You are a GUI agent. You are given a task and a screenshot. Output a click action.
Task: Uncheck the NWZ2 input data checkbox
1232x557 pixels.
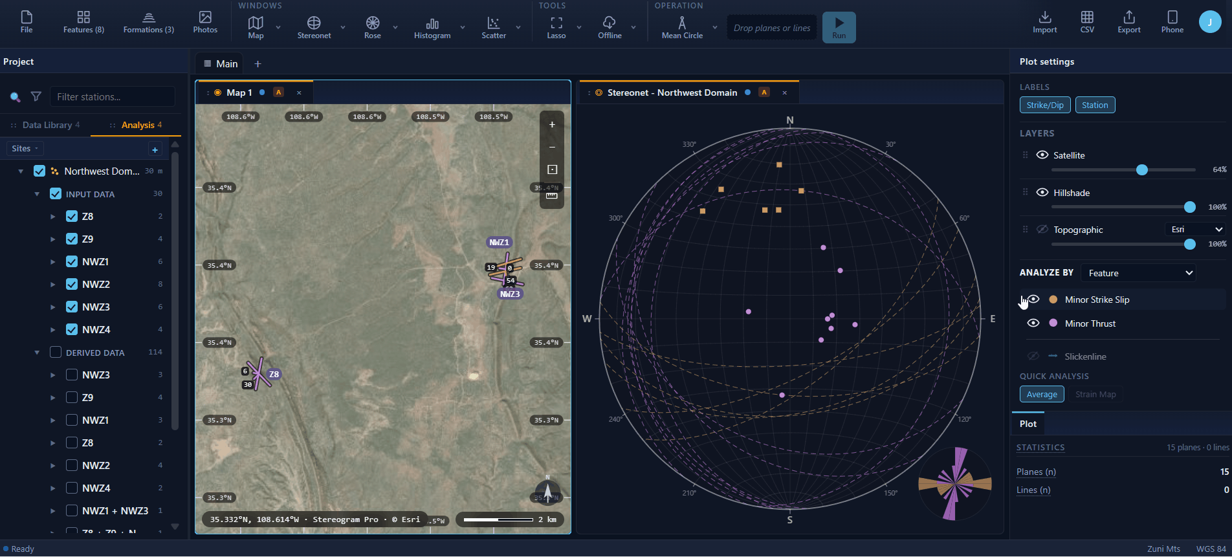(72, 284)
